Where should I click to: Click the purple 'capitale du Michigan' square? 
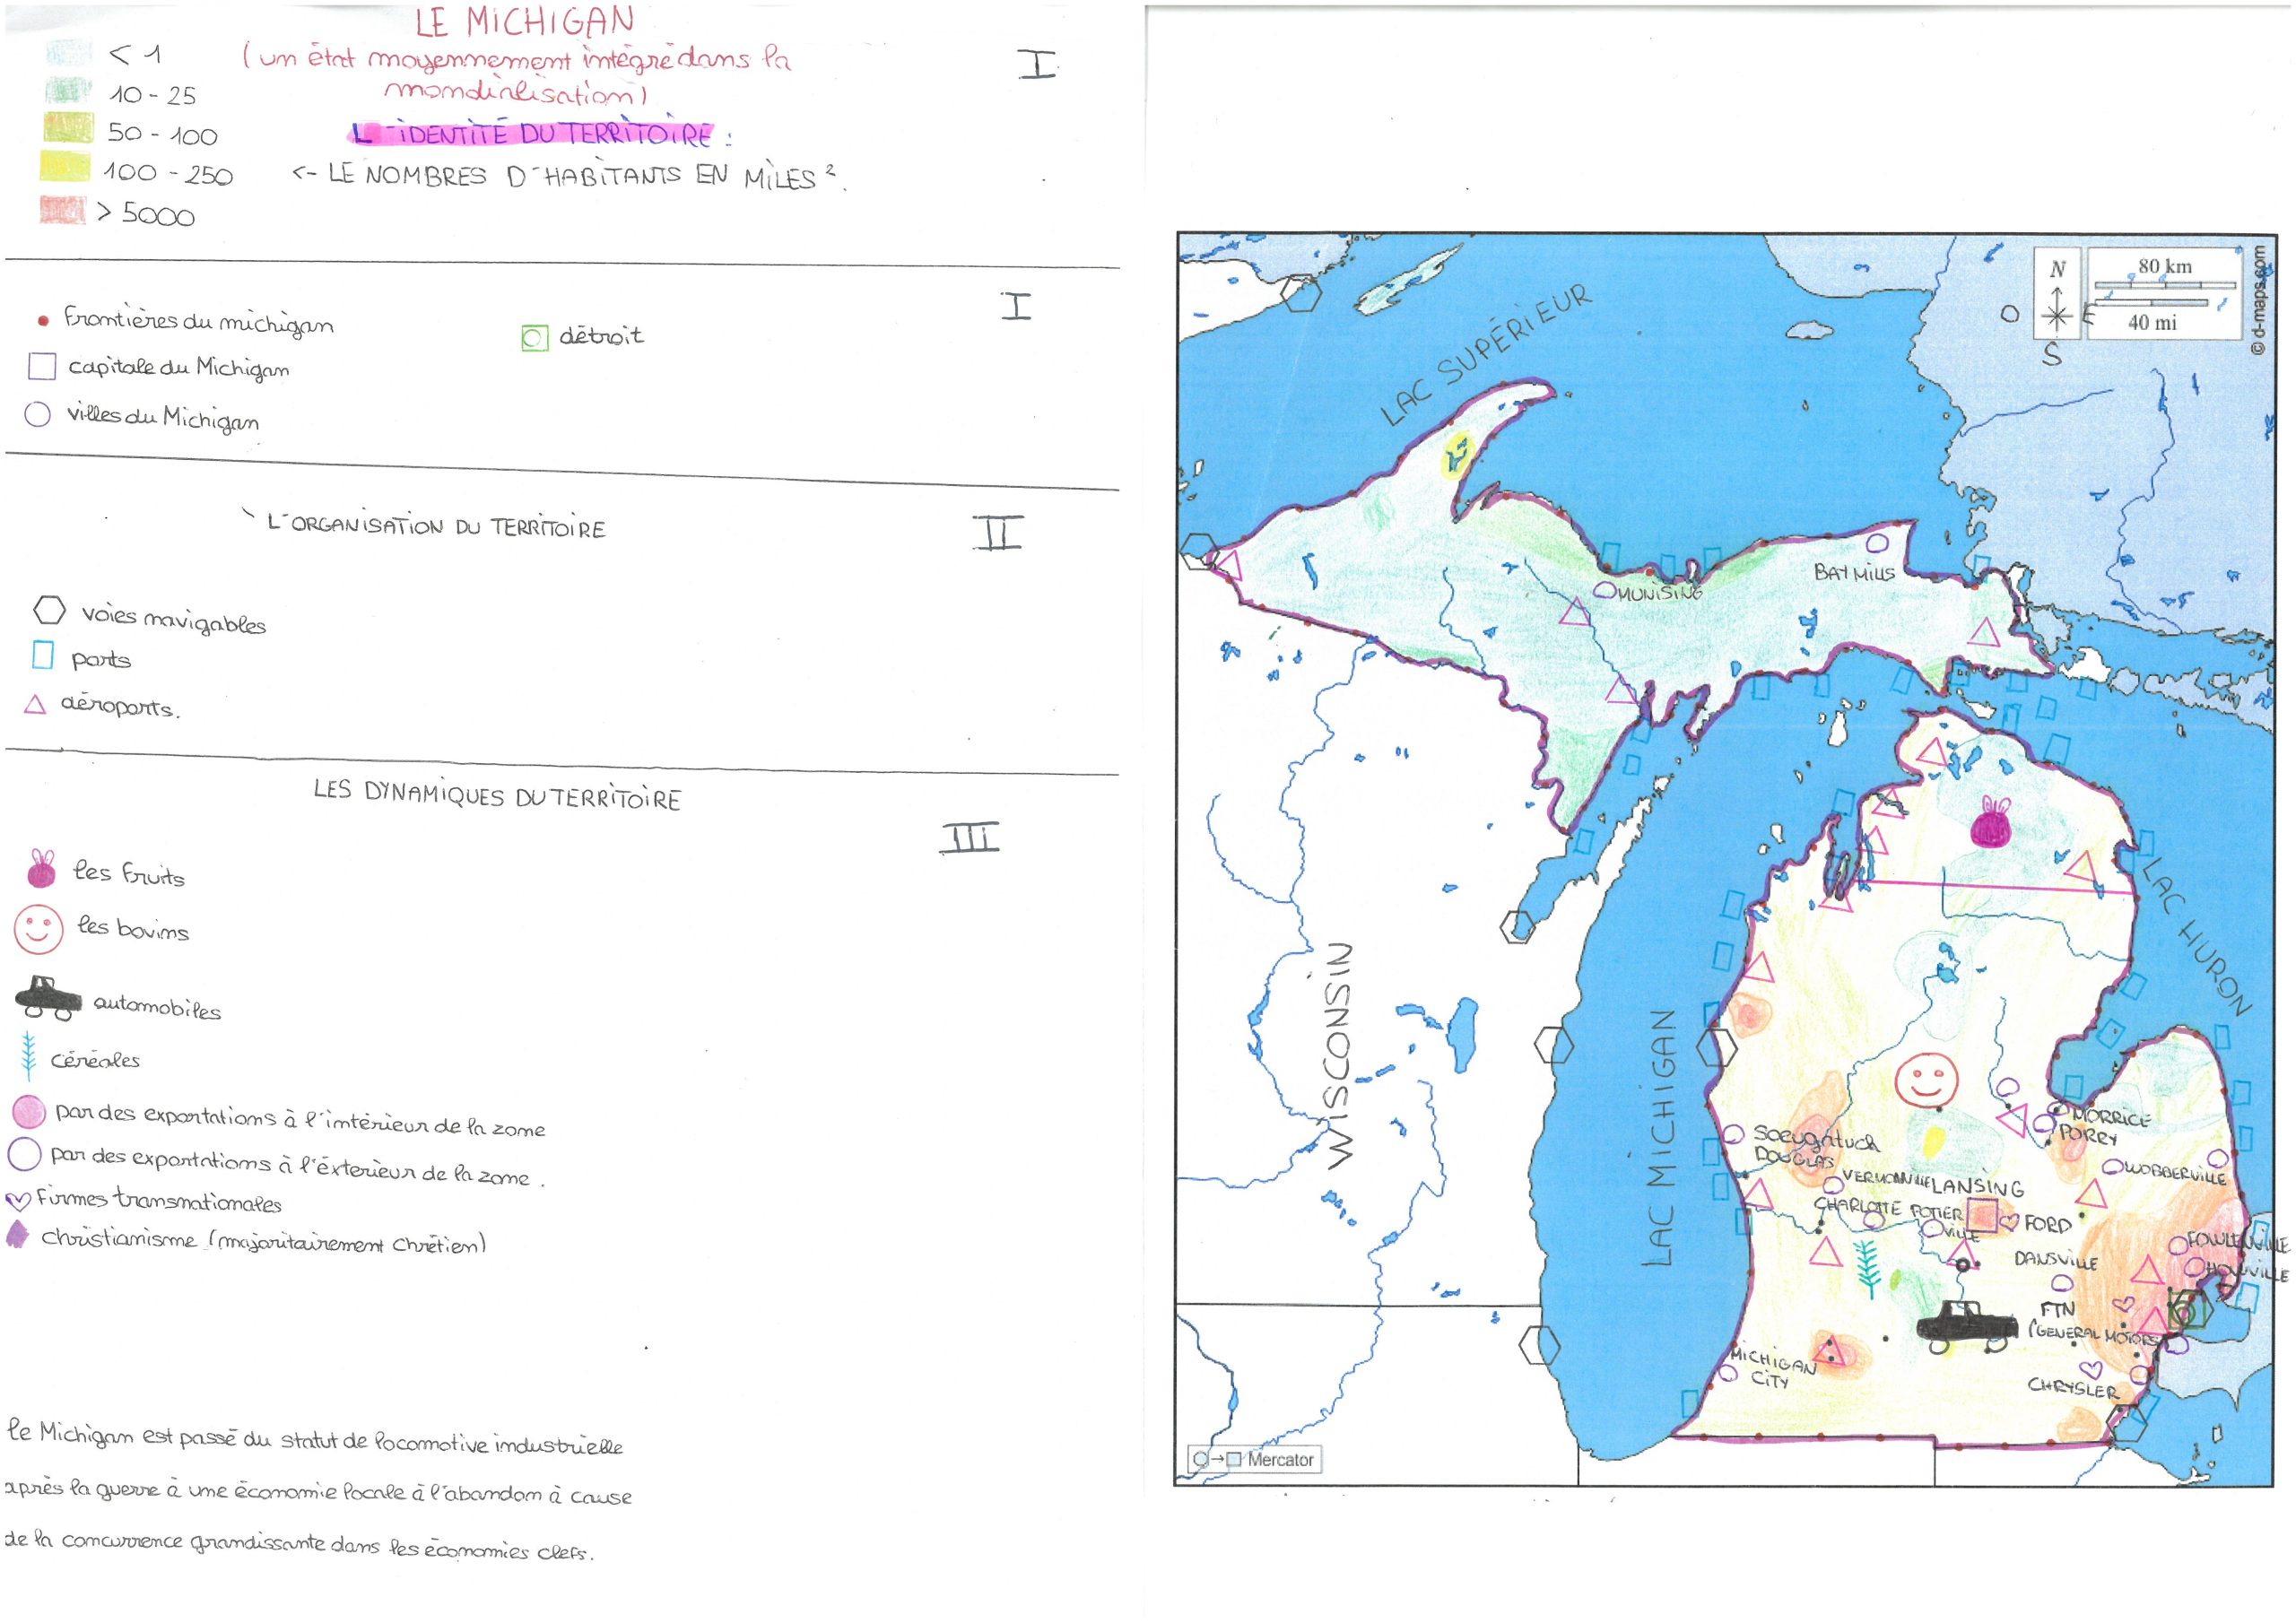tap(42, 366)
